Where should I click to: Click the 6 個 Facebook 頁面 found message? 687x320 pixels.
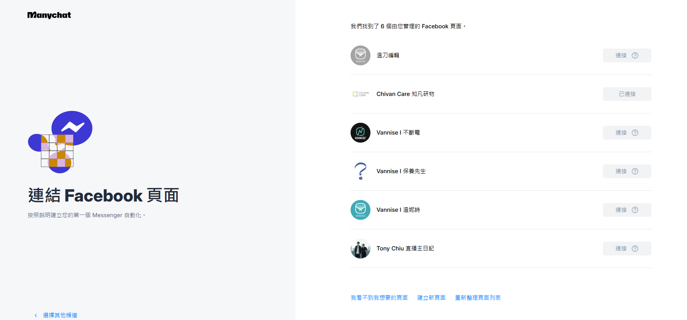pos(408,26)
